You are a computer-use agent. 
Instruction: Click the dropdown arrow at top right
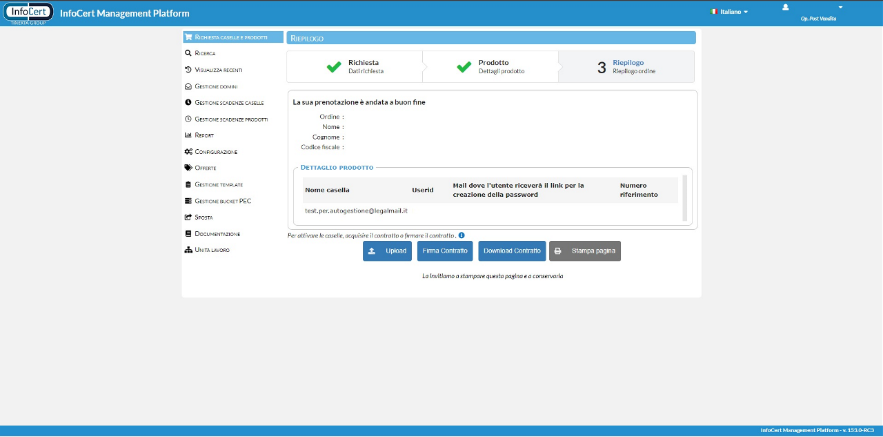pyautogui.click(x=840, y=8)
